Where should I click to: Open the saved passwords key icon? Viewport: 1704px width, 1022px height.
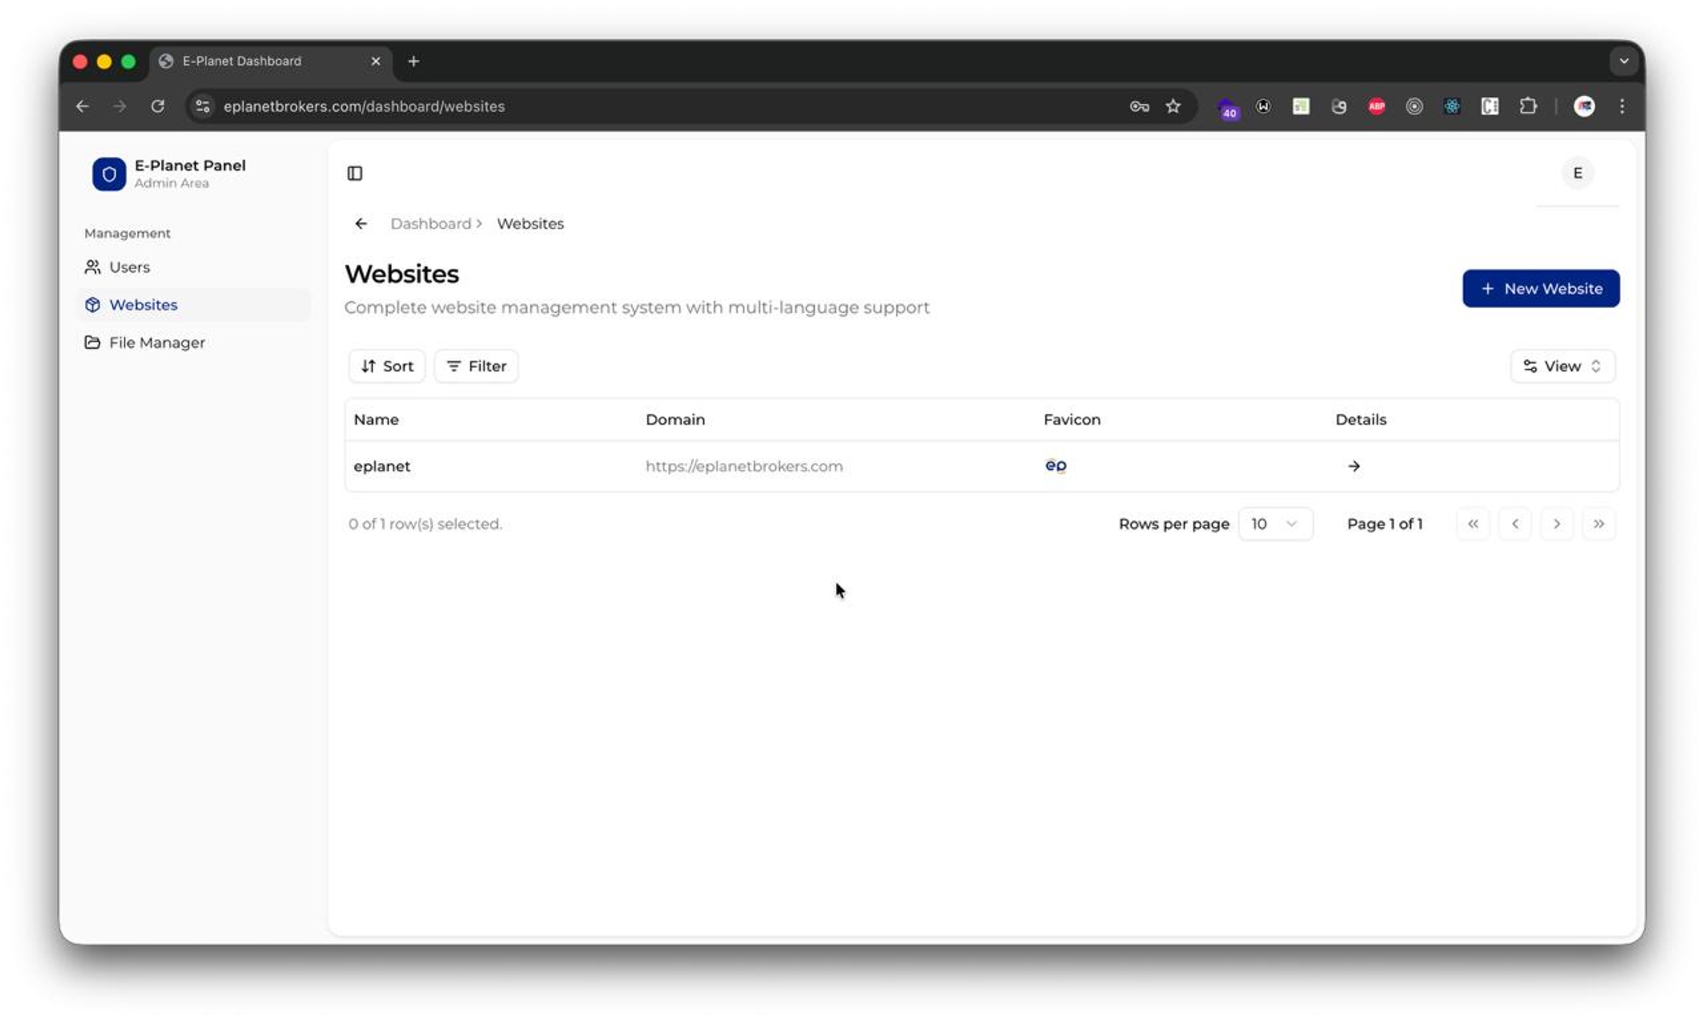coord(1139,106)
